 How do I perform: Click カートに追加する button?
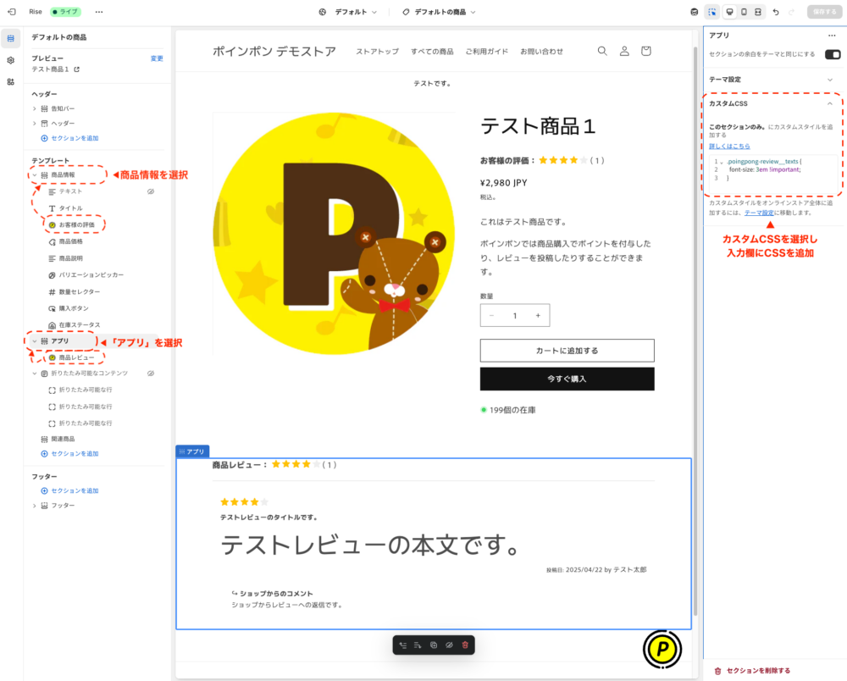tap(567, 351)
